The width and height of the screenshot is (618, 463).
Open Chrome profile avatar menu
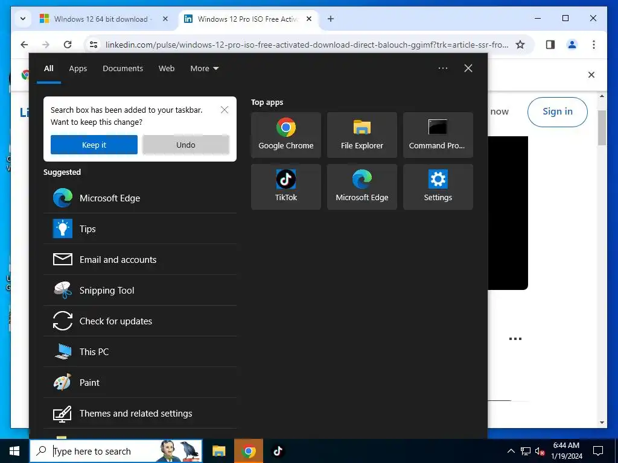(x=572, y=45)
